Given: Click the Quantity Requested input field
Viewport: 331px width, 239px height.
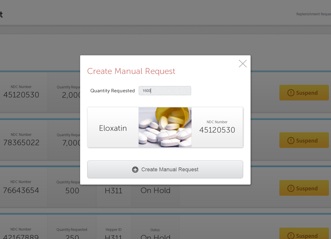Looking at the screenshot, I should [165, 90].
